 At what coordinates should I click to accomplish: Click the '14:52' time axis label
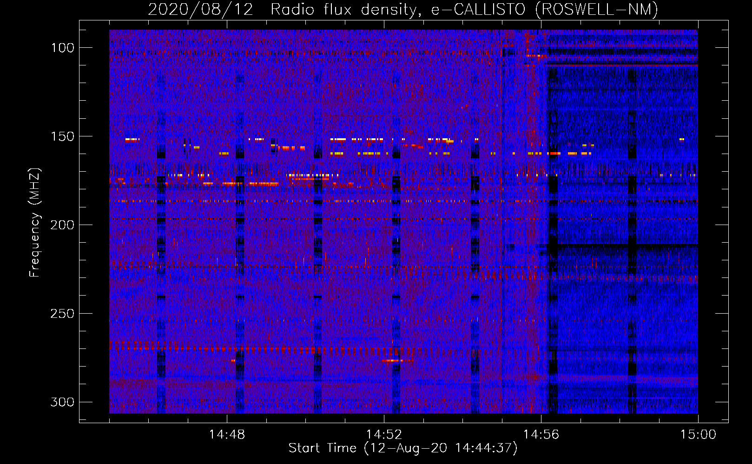pyautogui.click(x=384, y=435)
